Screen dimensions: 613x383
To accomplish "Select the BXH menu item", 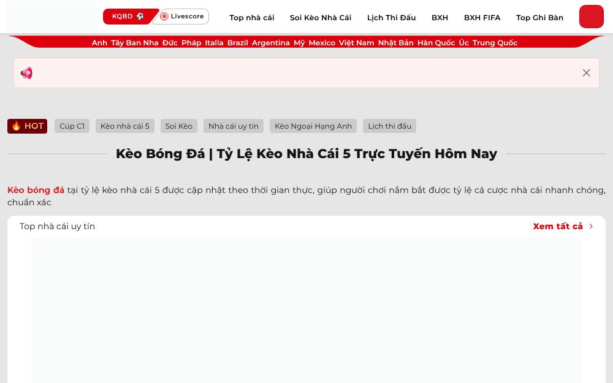I will click(x=440, y=18).
